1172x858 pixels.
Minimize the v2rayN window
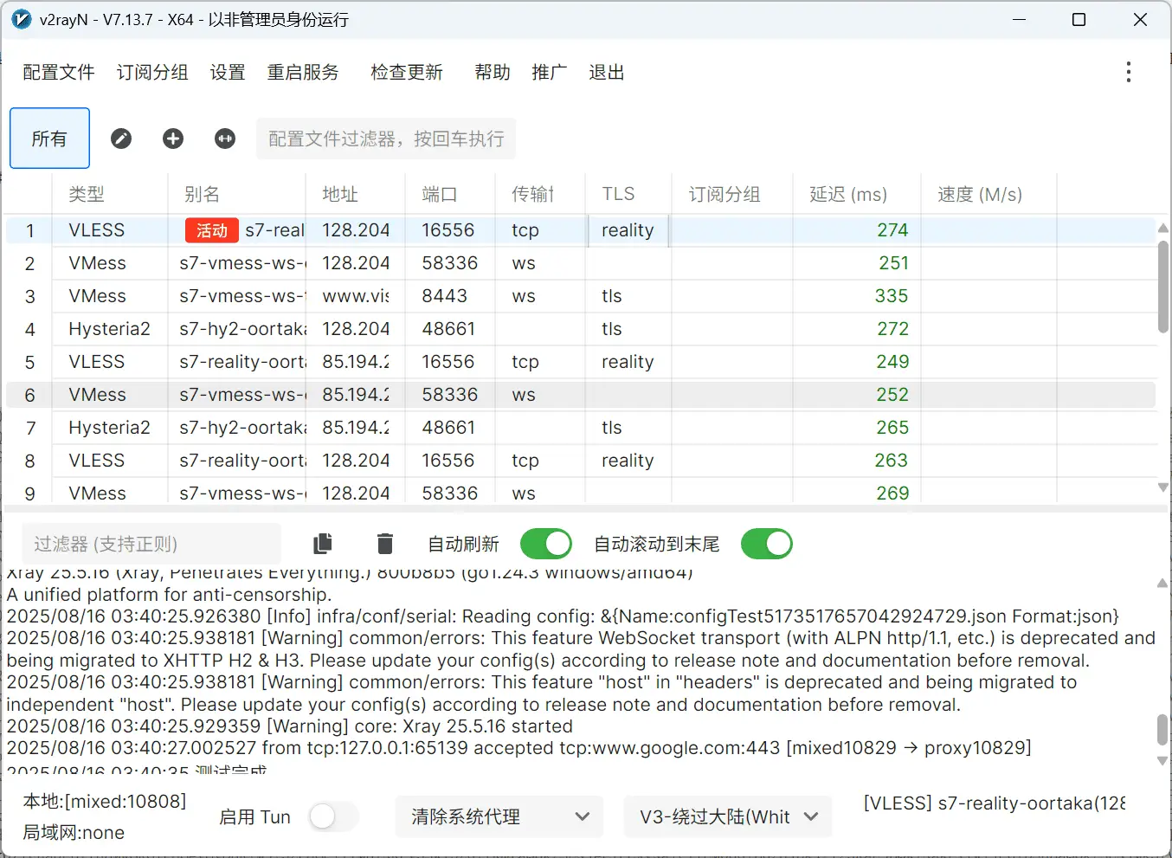[1020, 19]
